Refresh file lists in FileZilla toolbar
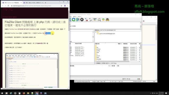Screen dimensions: 169x95 point(74,20)
